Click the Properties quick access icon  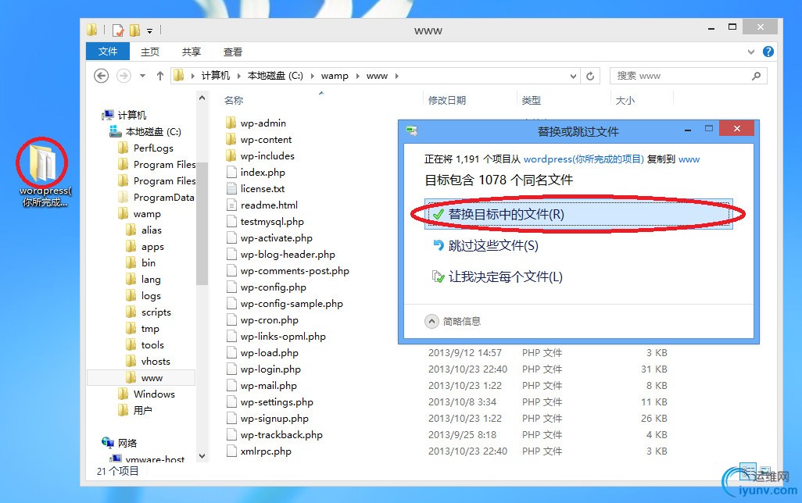click(117, 30)
